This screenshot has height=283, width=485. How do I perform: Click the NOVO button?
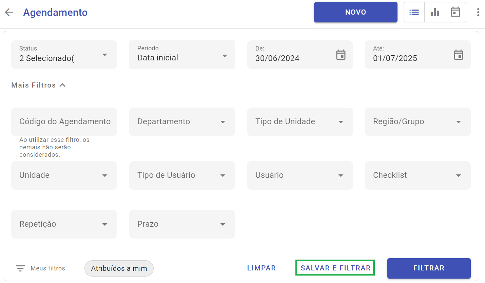pos(355,12)
